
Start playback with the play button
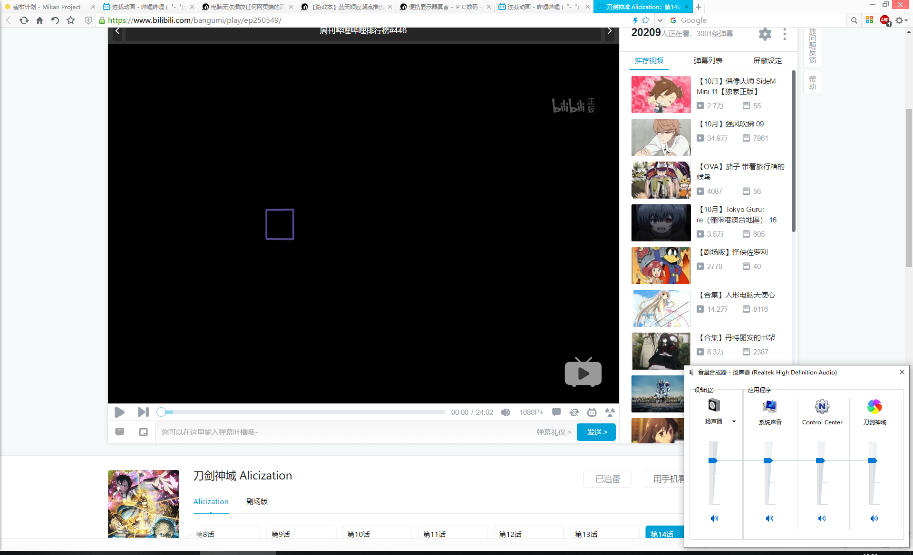pos(119,412)
